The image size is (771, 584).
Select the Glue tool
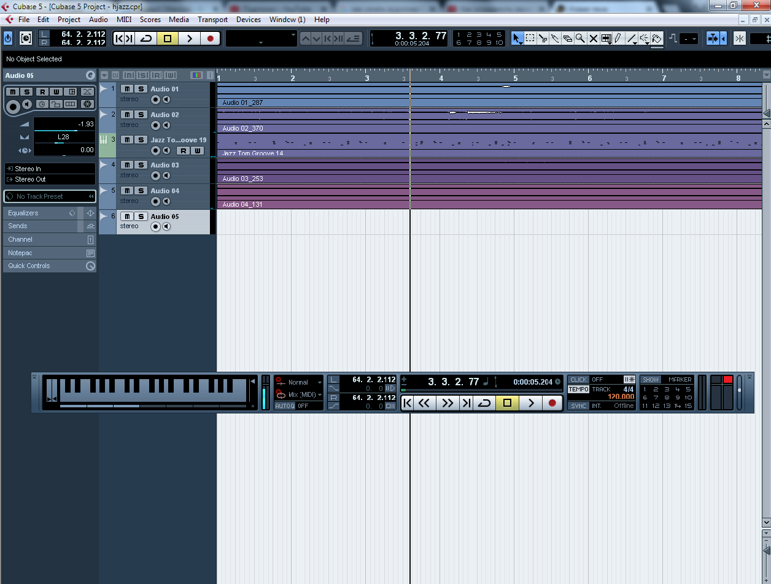[555, 39]
